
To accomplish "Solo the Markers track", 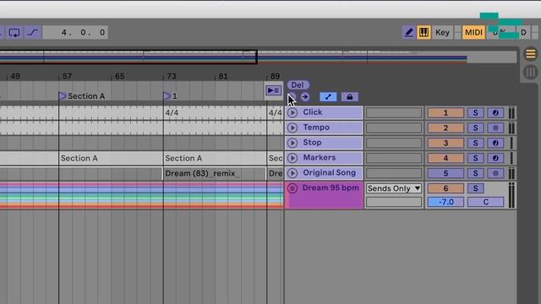I will click(475, 158).
